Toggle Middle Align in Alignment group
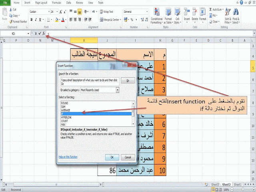Viewport: 256px width, 192px height. [x=75, y=12]
